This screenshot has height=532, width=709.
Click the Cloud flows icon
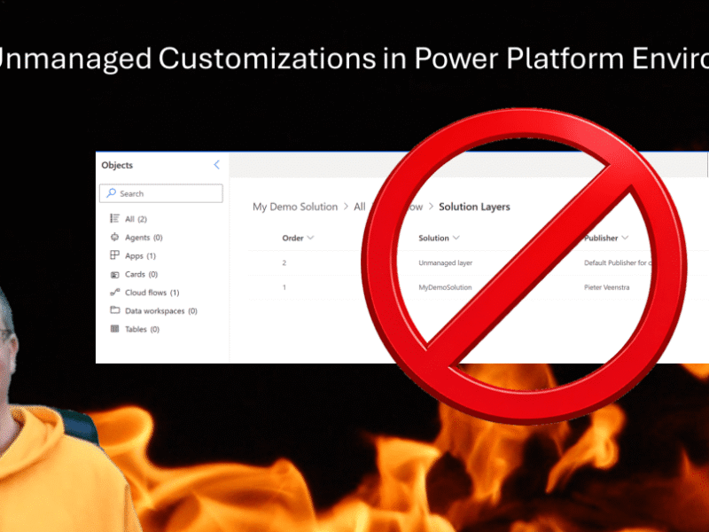point(115,293)
